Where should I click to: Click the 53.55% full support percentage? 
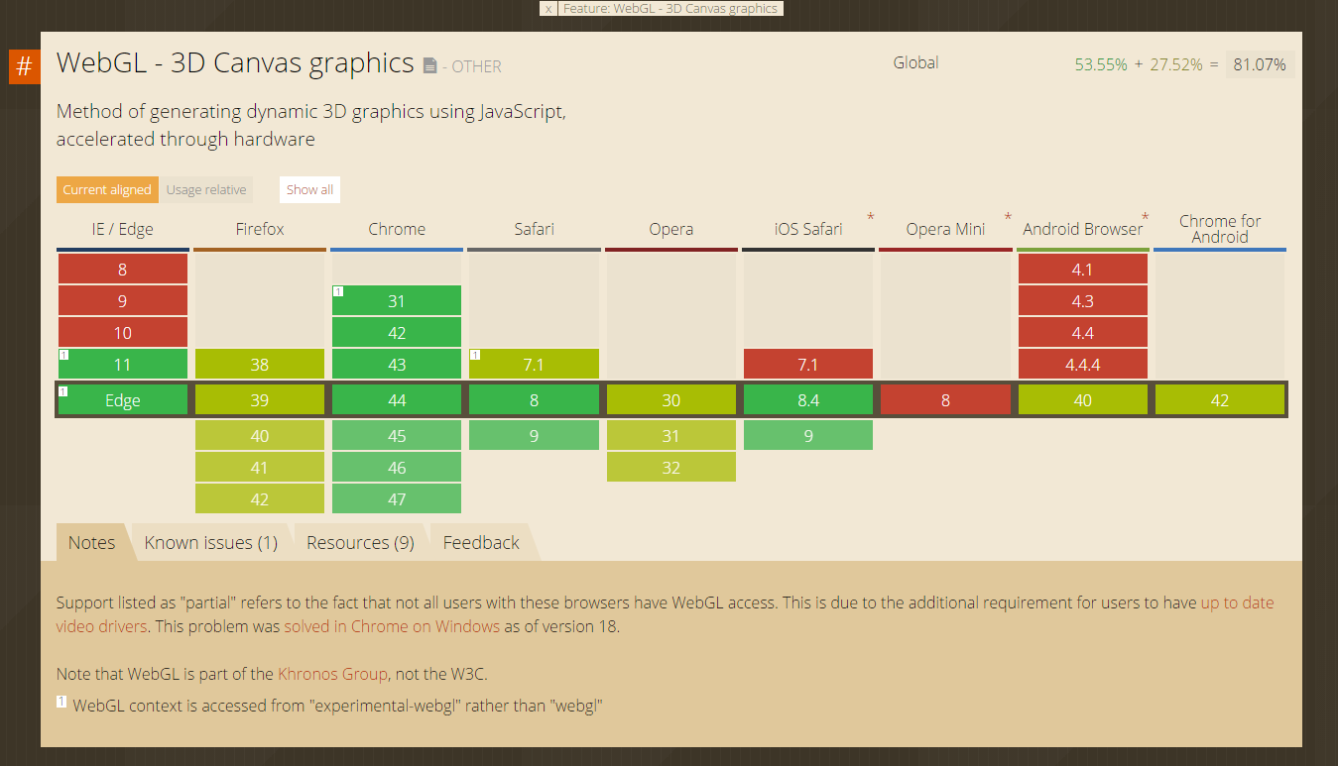pyautogui.click(x=1101, y=64)
